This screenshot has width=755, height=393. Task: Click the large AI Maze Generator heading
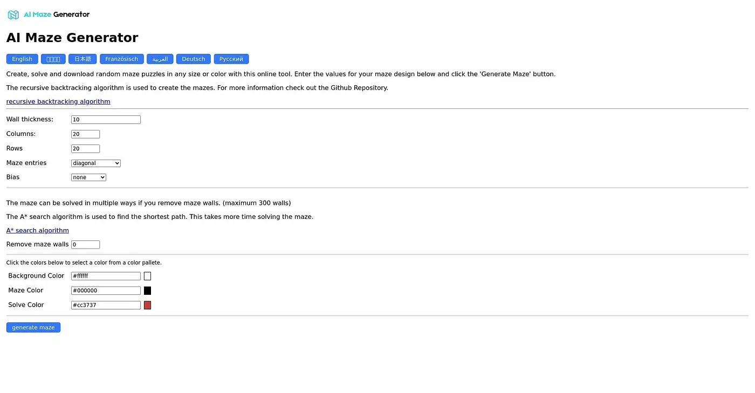pos(72,38)
